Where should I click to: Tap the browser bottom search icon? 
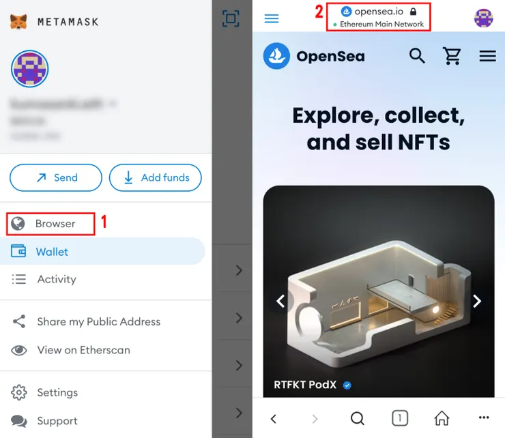coord(358,418)
